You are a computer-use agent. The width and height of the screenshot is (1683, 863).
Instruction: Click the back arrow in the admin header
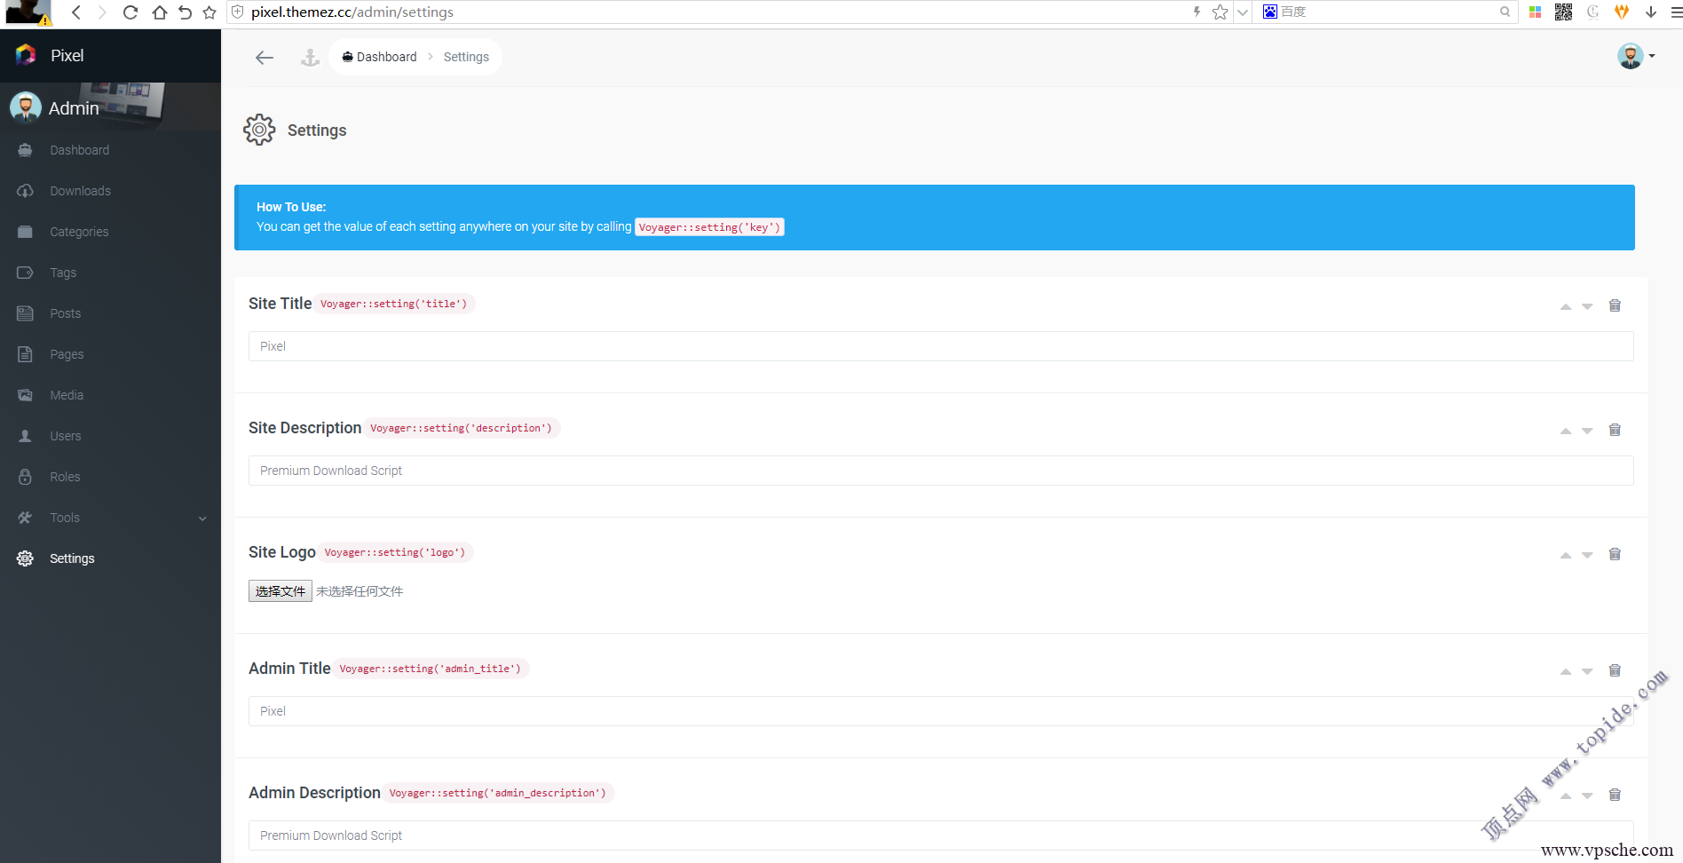[x=264, y=58]
